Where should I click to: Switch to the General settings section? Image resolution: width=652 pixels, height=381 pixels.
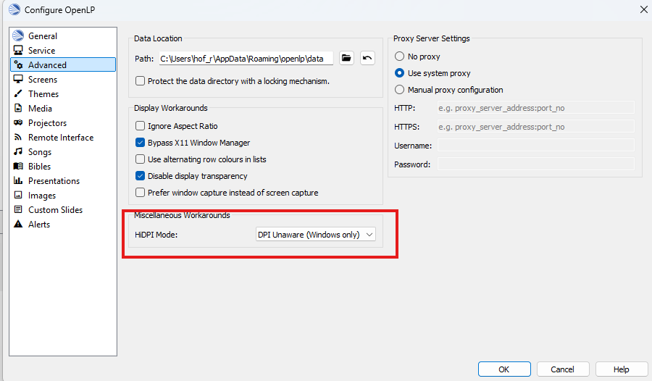pyautogui.click(x=43, y=36)
